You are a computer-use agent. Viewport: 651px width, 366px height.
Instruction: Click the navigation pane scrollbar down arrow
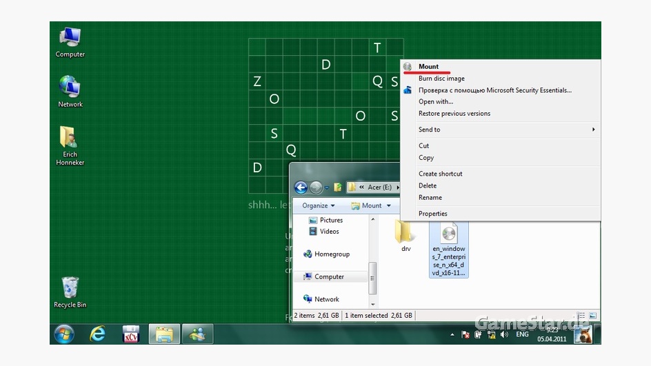pyautogui.click(x=373, y=304)
